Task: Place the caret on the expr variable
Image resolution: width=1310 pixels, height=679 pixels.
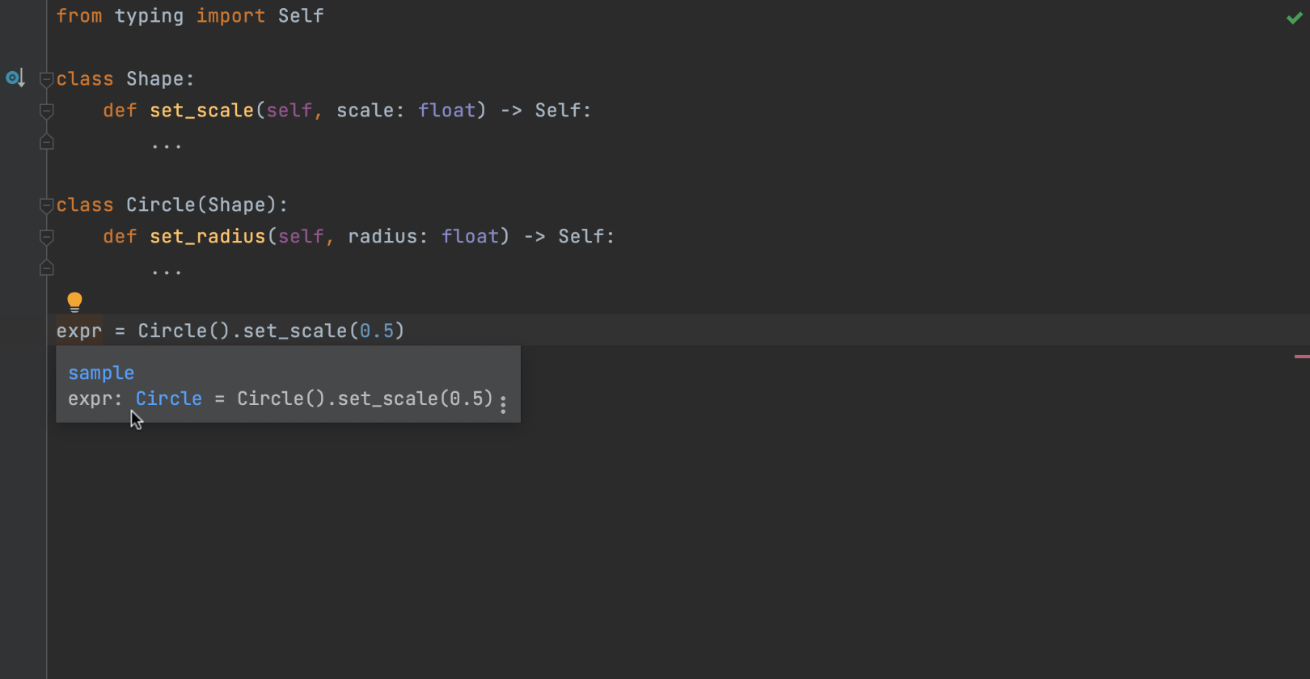Action: click(x=78, y=331)
